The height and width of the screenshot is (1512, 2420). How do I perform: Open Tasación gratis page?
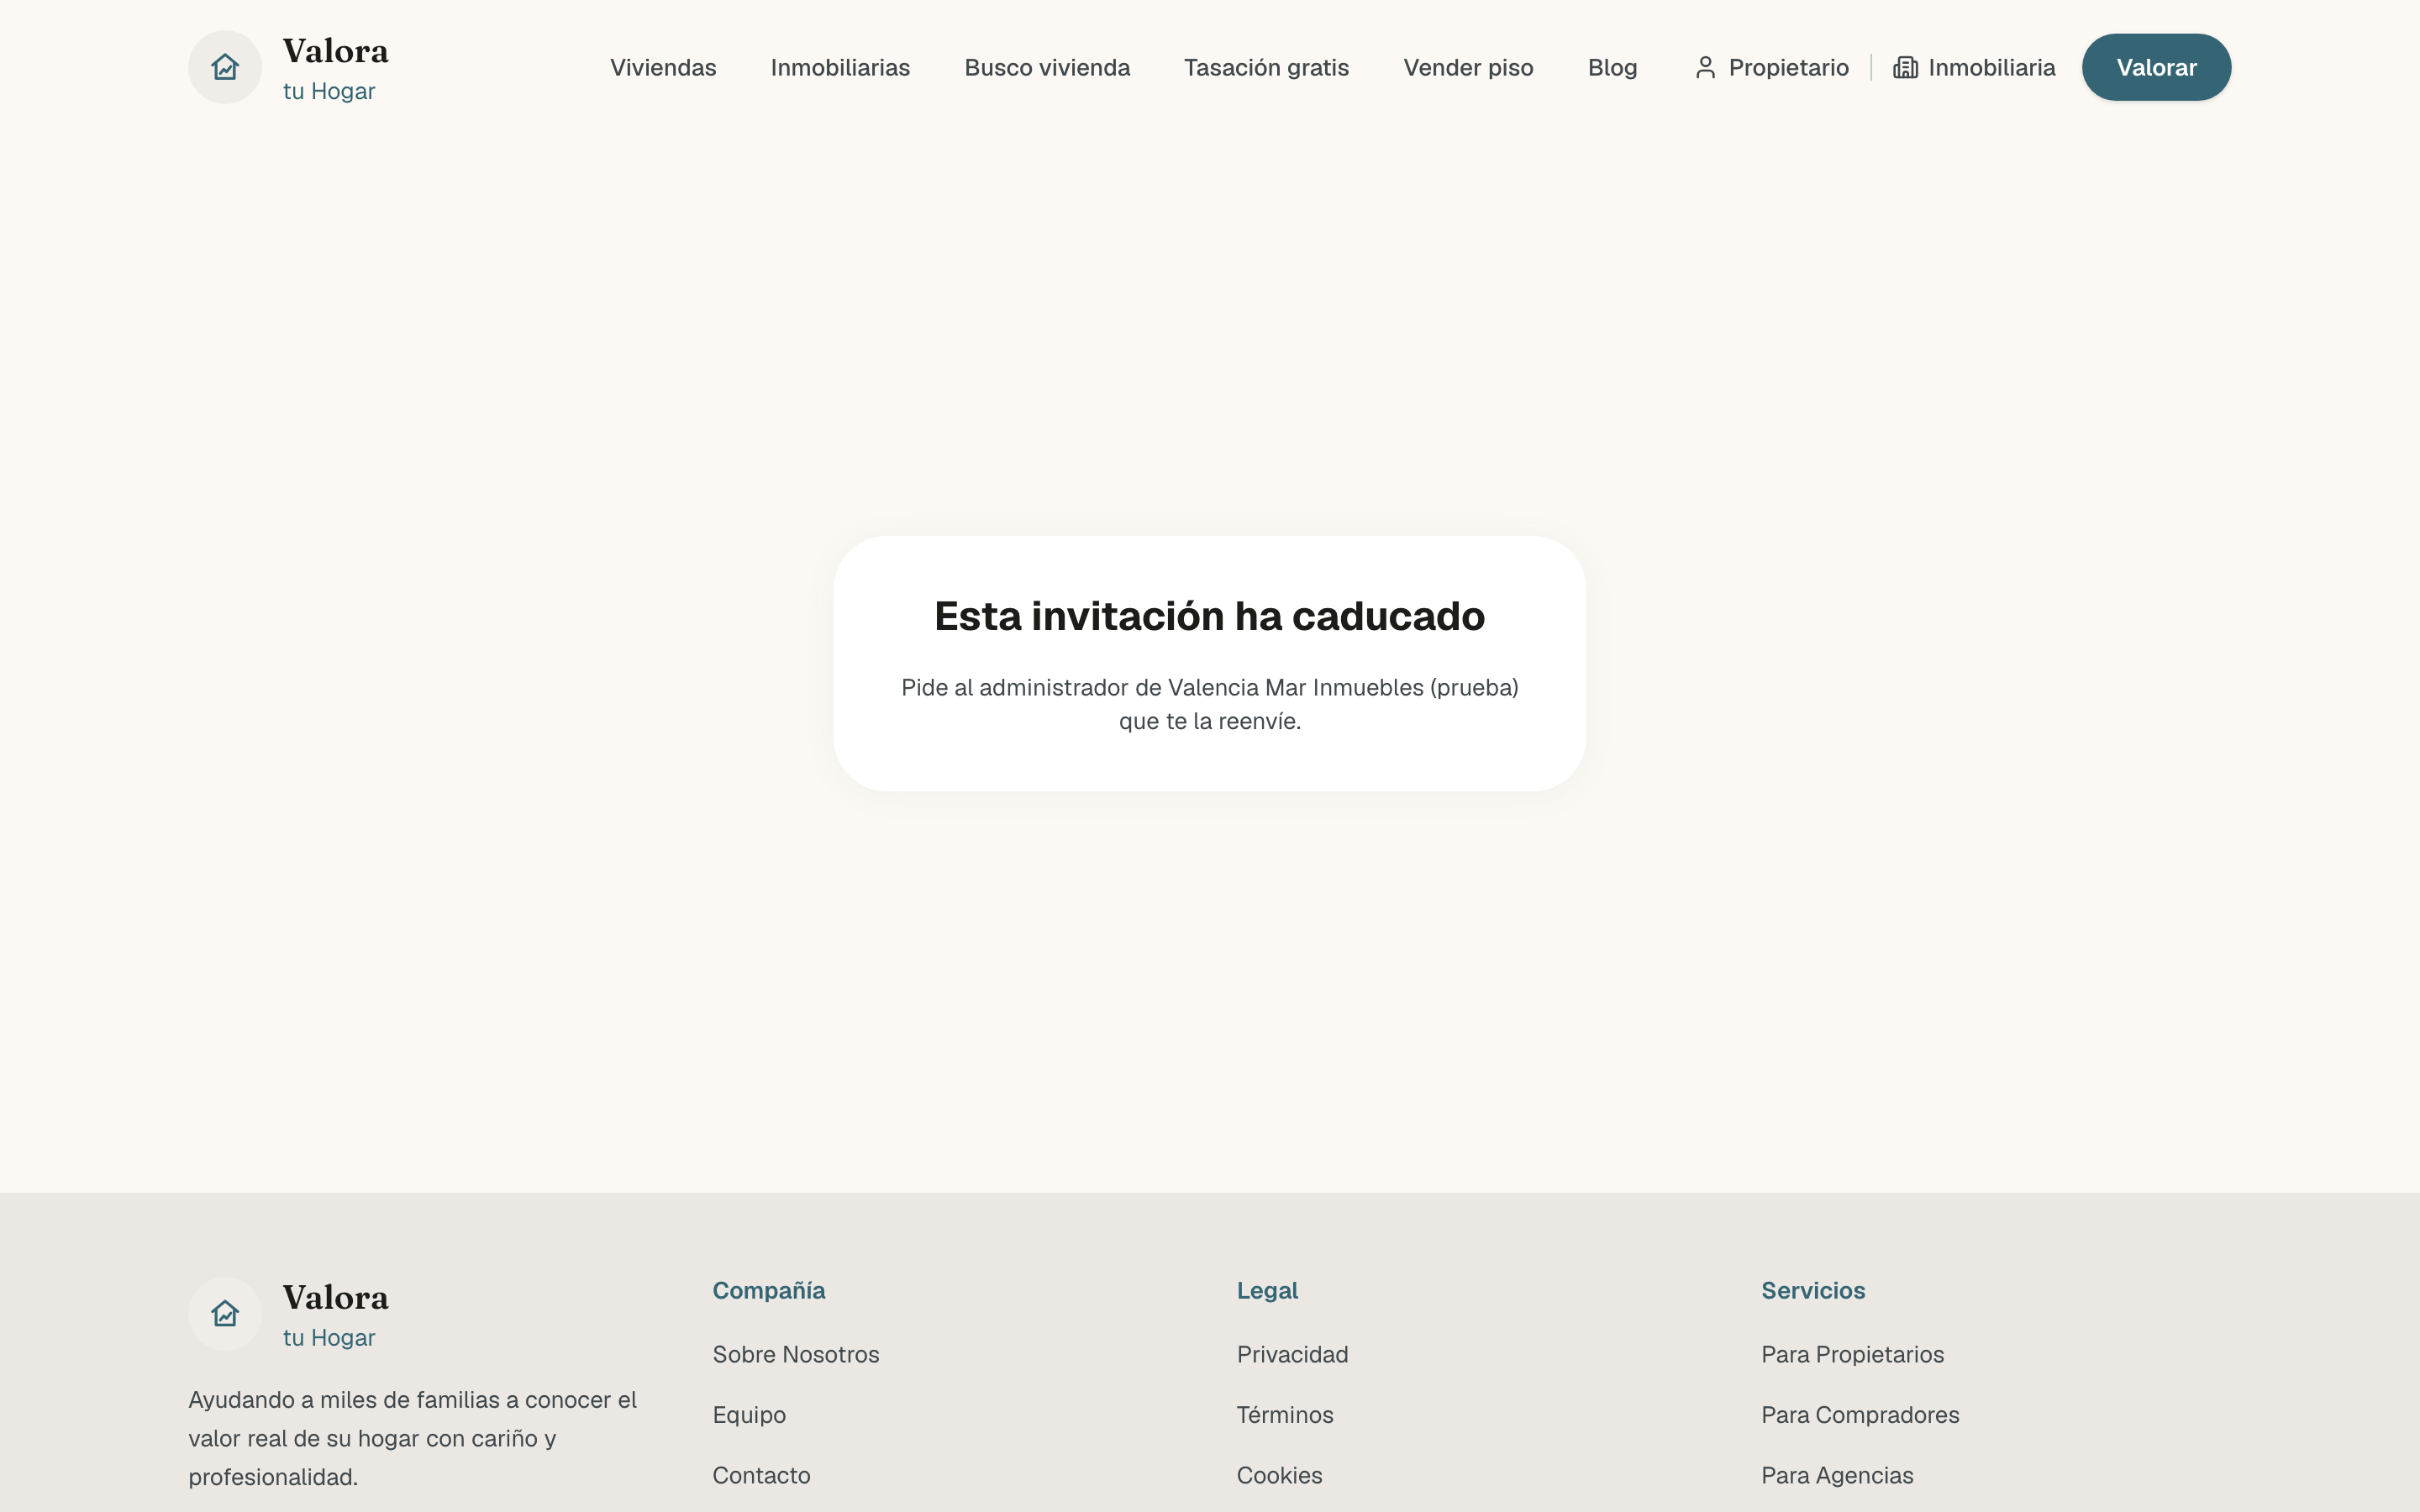click(x=1266, y=67)
